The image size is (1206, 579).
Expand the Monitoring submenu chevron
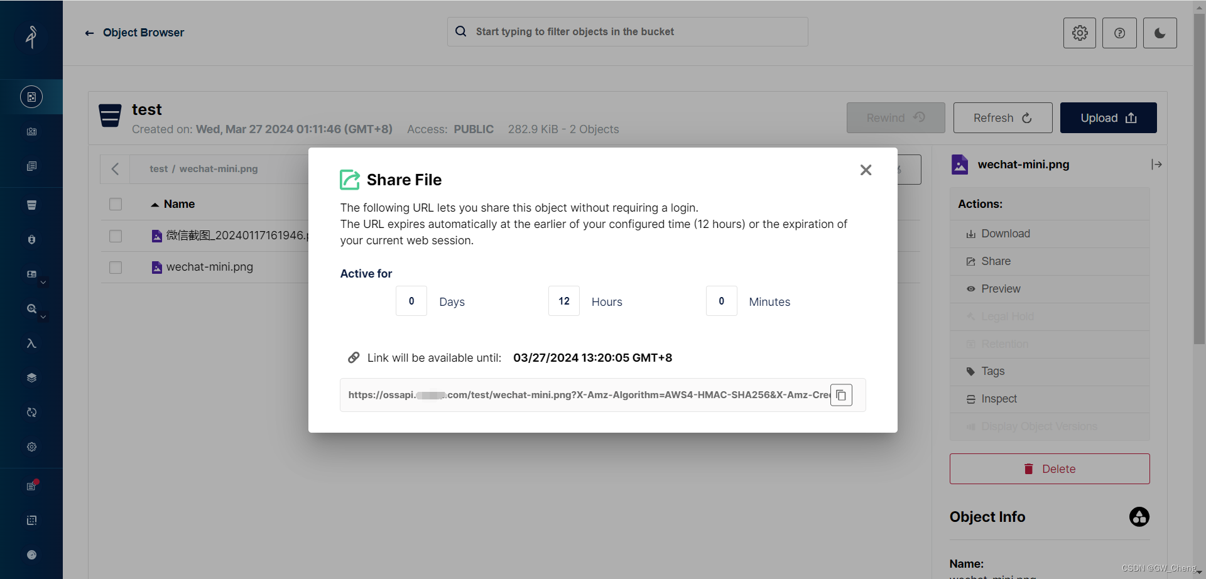(x=43, y=317)
